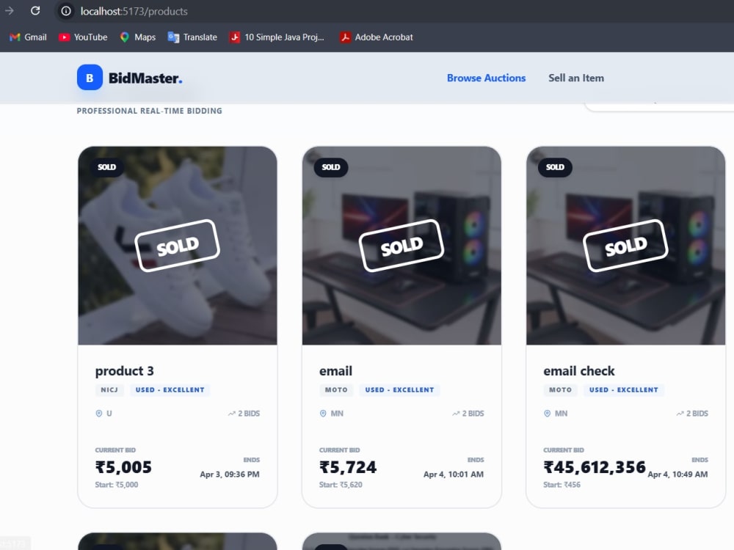
Task: Click the address bar URL localhost:5173/products
Action: [x=134, y=11]
